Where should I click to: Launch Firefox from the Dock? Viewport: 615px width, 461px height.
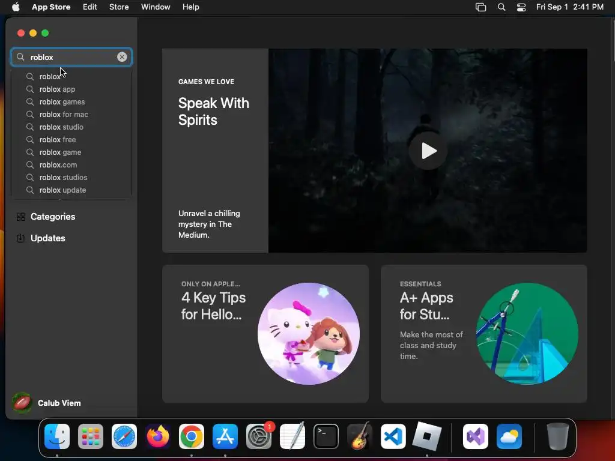158,436
